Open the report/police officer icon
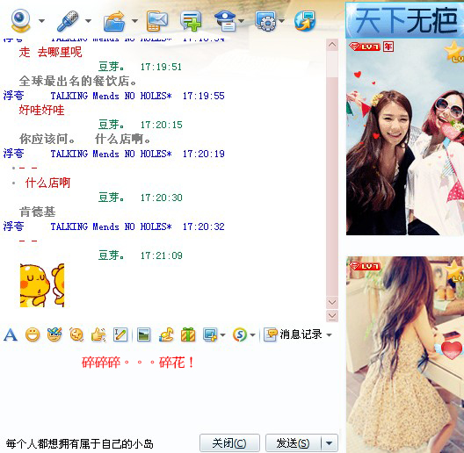The image size is (464, 453). pos(226,21)
